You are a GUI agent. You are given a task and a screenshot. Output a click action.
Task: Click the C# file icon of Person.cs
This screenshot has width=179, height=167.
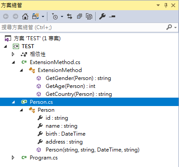click(24, 102)
